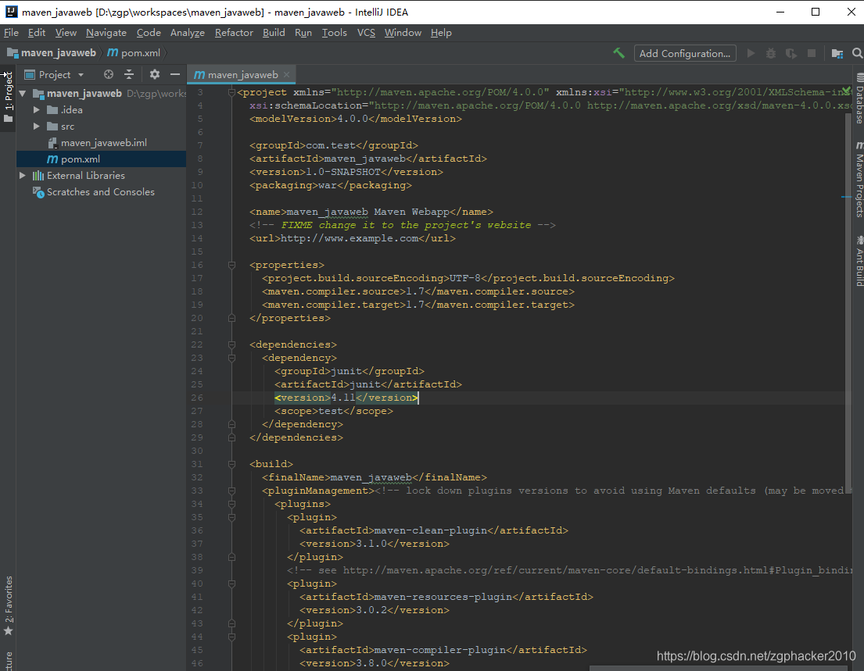Open Project Structure icon in toolbar
The height and width of the screenshot is (671, 864).
coord(837,53)
